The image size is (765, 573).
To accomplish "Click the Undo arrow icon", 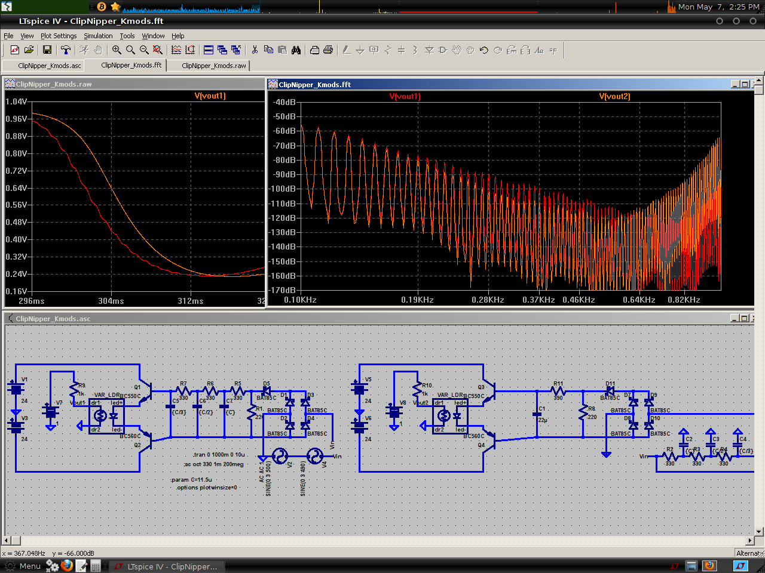I will click(484, 50).
